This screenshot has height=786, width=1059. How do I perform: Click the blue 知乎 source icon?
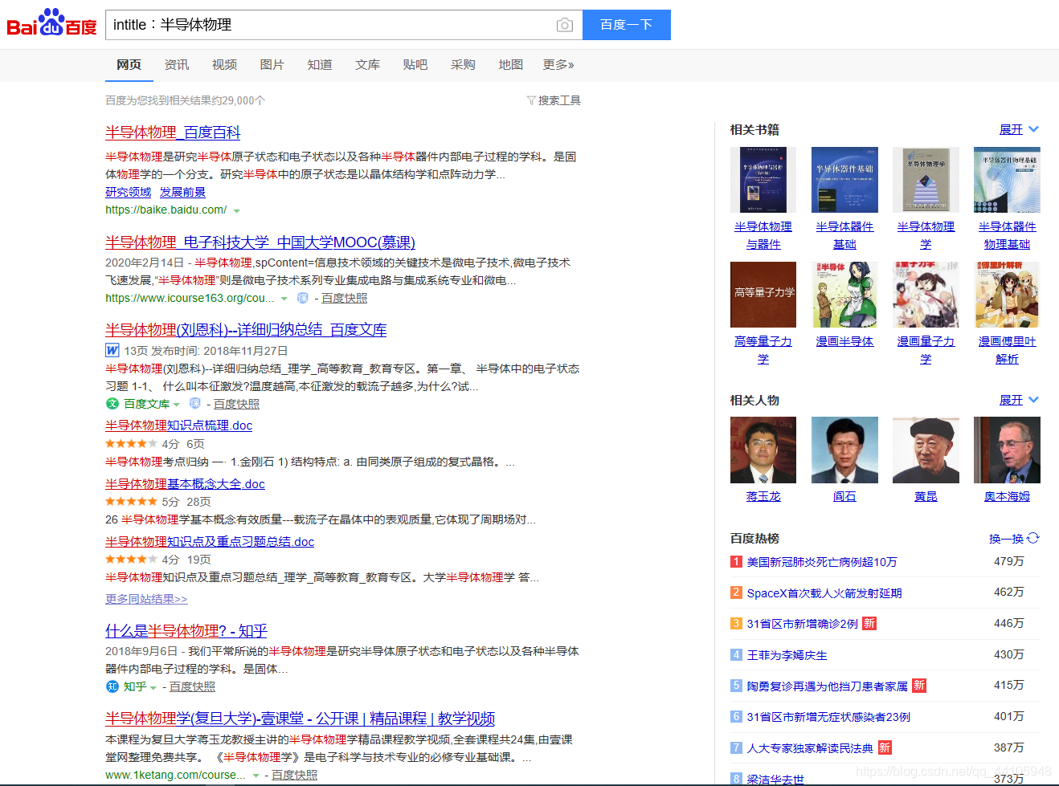click(112, 686)
